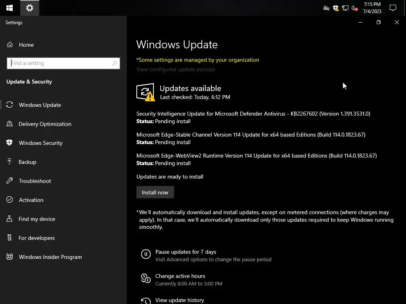Click the Backup arrow icon
Image resolution: width=406 pixels, height=304 pixels.
10,161
